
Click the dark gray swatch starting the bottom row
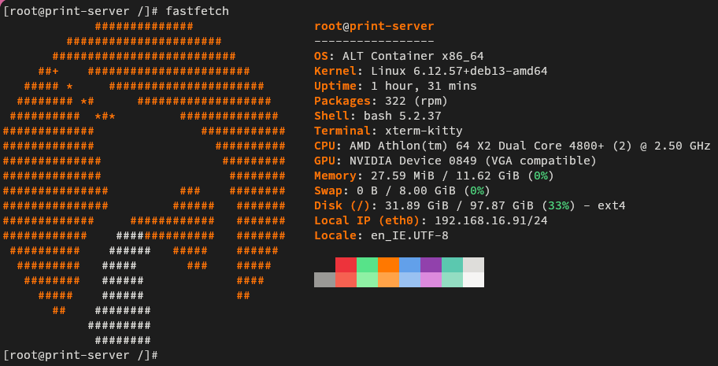[x=324, y=280]
